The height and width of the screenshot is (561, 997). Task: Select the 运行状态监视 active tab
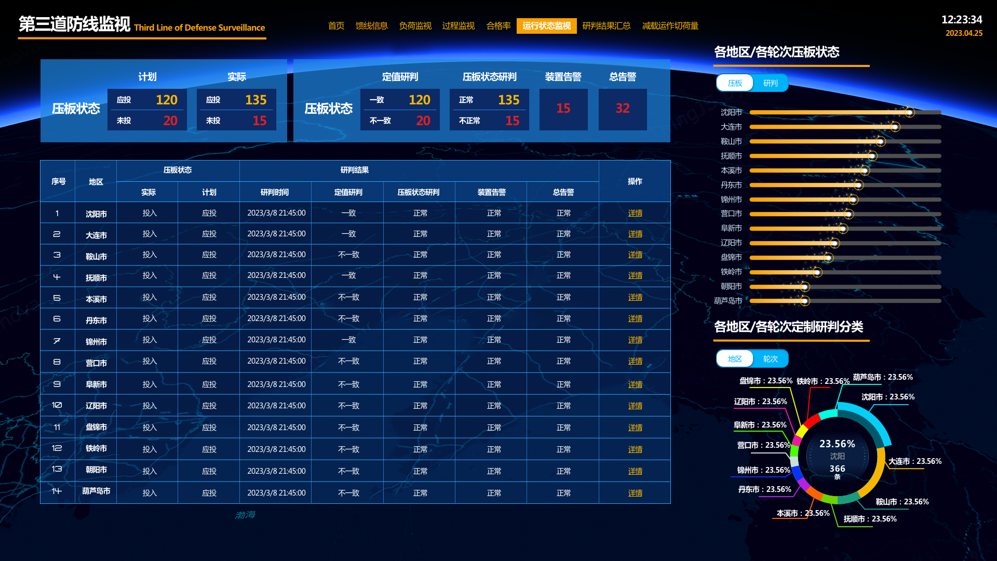(546, 26)
